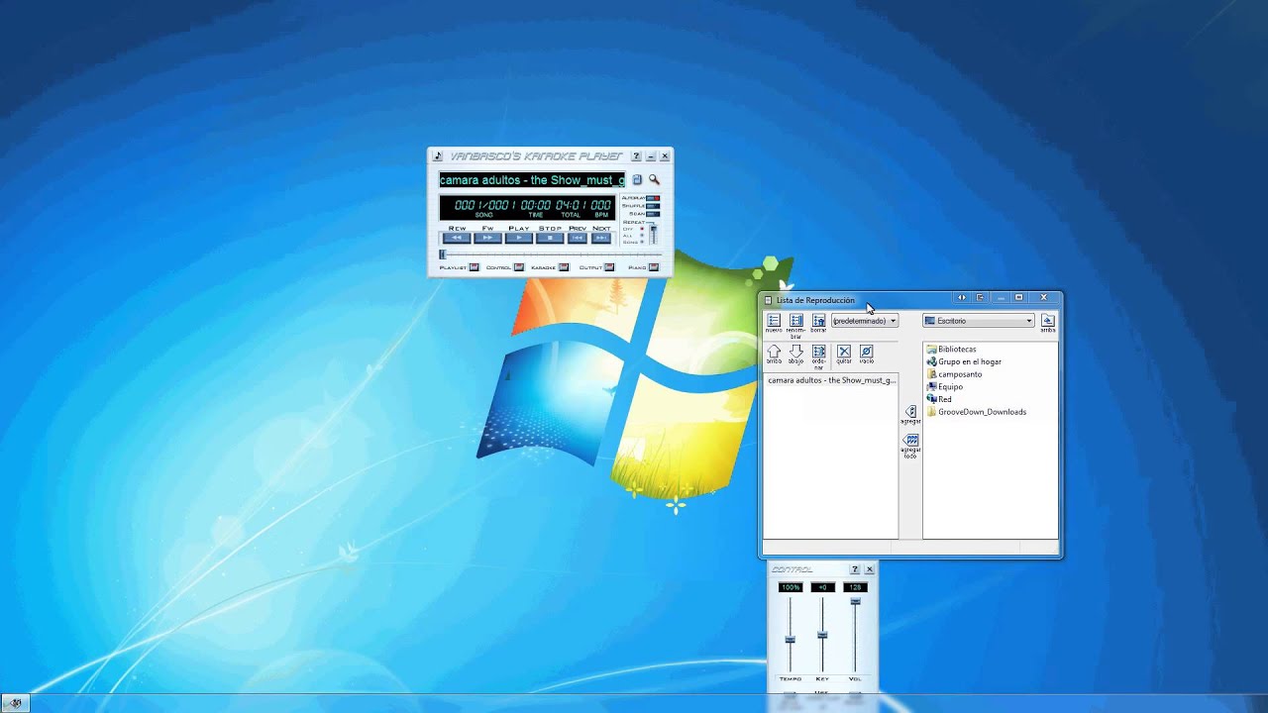
Task: Select 'camara adultos - the Show_must_g...' playlist entry
Action: (x=831, y=380)
